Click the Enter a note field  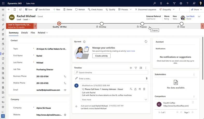[x=111, y=79]
